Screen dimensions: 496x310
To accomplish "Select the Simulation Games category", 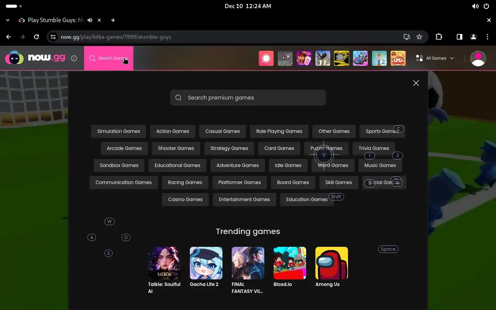I will click(x=119, y=131).
